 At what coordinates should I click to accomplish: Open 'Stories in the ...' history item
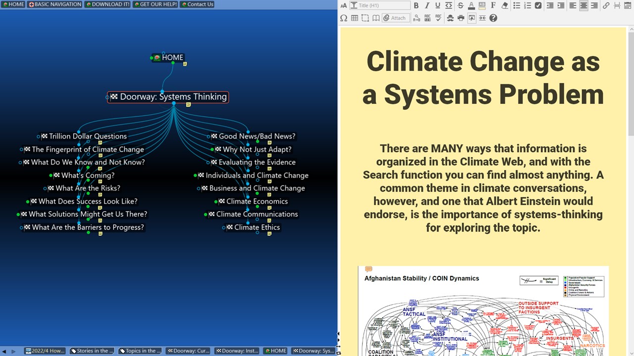pos(92,351)
